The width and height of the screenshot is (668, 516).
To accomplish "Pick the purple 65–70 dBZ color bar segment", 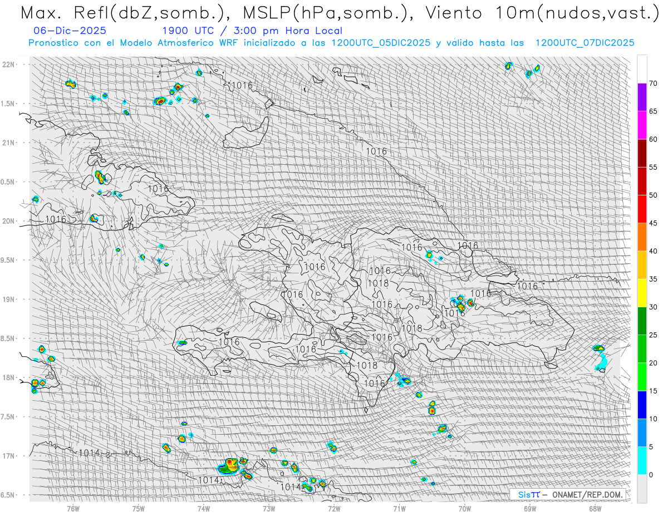I will point(642,97).
